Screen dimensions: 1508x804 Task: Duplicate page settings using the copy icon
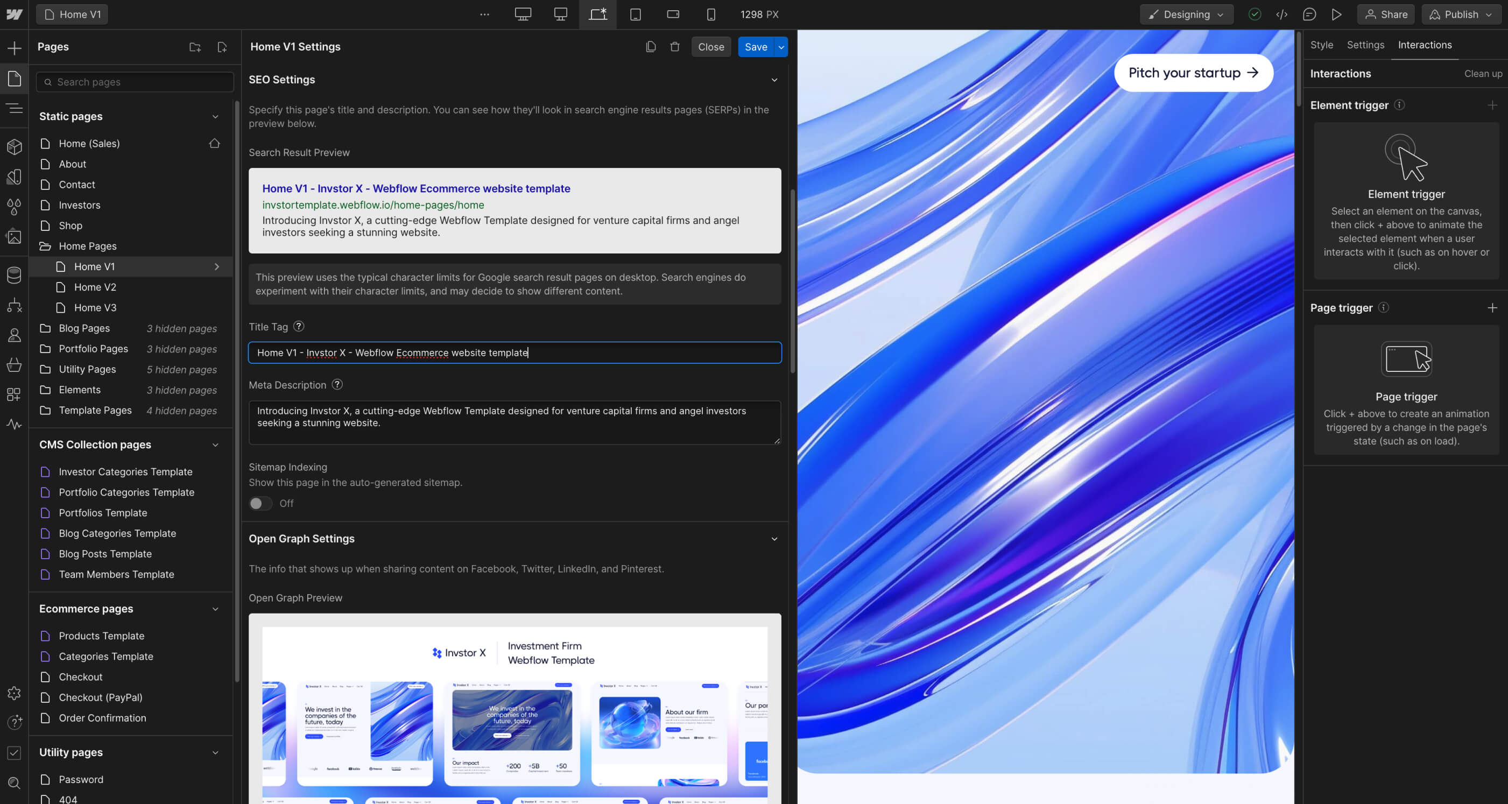(x=650, y=47)
